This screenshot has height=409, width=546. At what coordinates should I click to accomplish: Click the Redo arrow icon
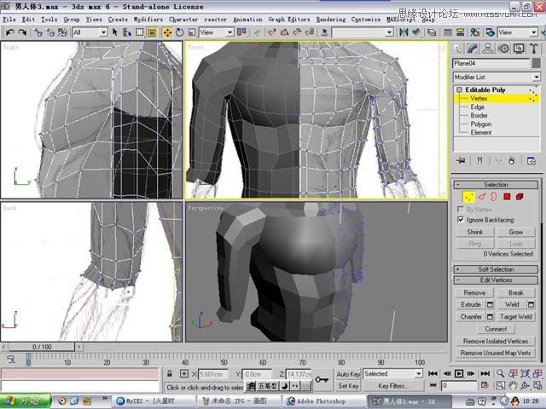coord(22,32)
